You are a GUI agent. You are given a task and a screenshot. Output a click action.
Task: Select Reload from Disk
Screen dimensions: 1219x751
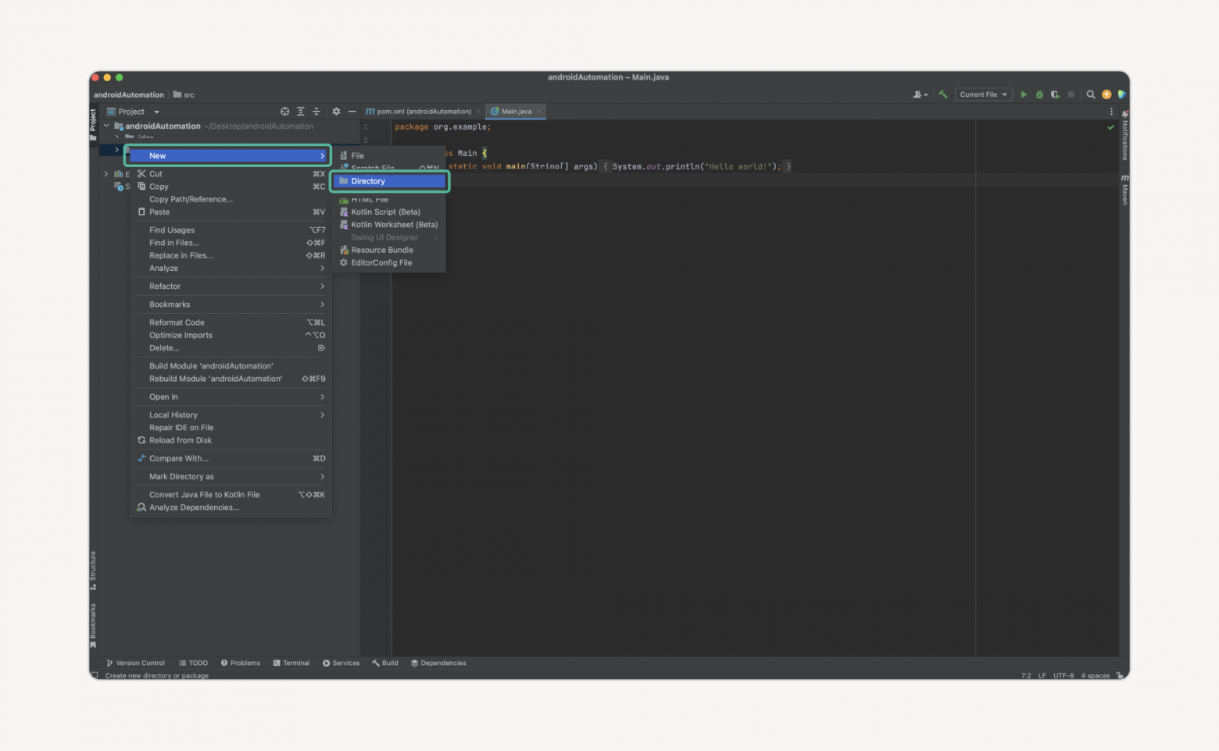(231, 440)
